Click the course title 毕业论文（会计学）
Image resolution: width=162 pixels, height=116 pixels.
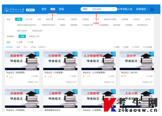pyautogui.click(x=129, y=73)
